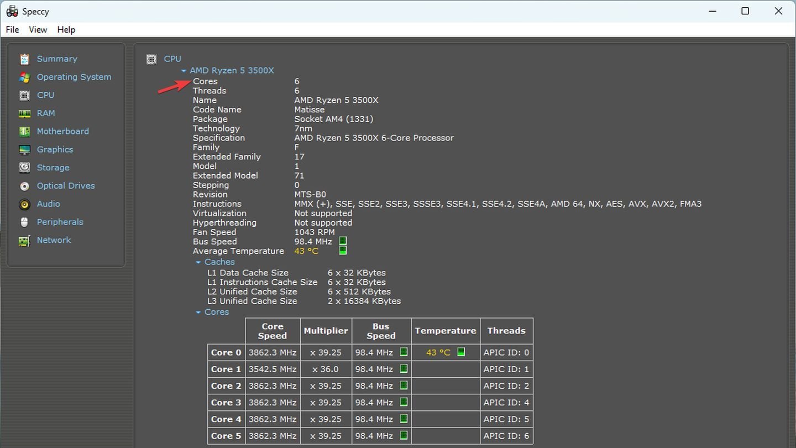Click L3 Unified Cache Size value 2 x 16384 KBytes
796x448 pixels.
pyautogui.click(x=364, y=301)
